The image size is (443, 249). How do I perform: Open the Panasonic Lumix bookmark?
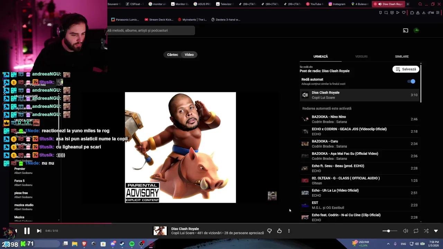click(x=125, y=20)
